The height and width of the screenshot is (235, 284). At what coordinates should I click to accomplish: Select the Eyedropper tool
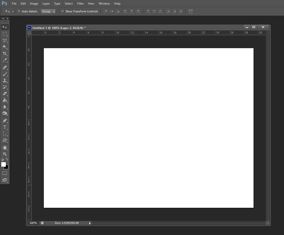coord(5,60)
